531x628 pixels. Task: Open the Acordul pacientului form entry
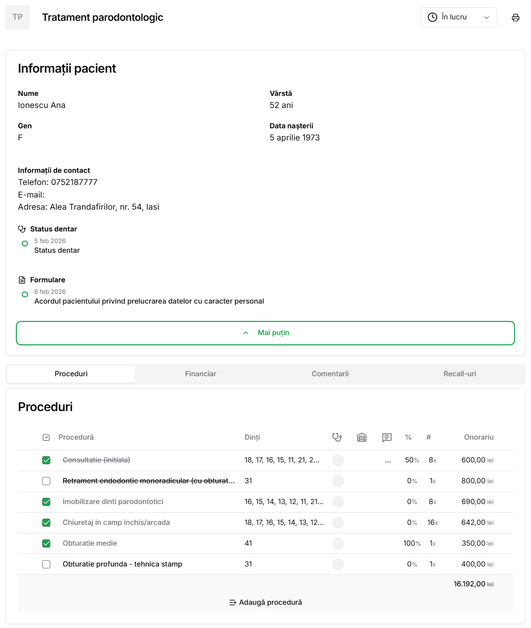(x=149, y=301)
